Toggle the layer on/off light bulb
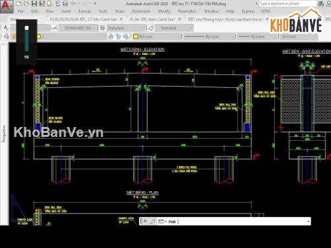This screenshot has height=248, width=331. tap(14, 36)
